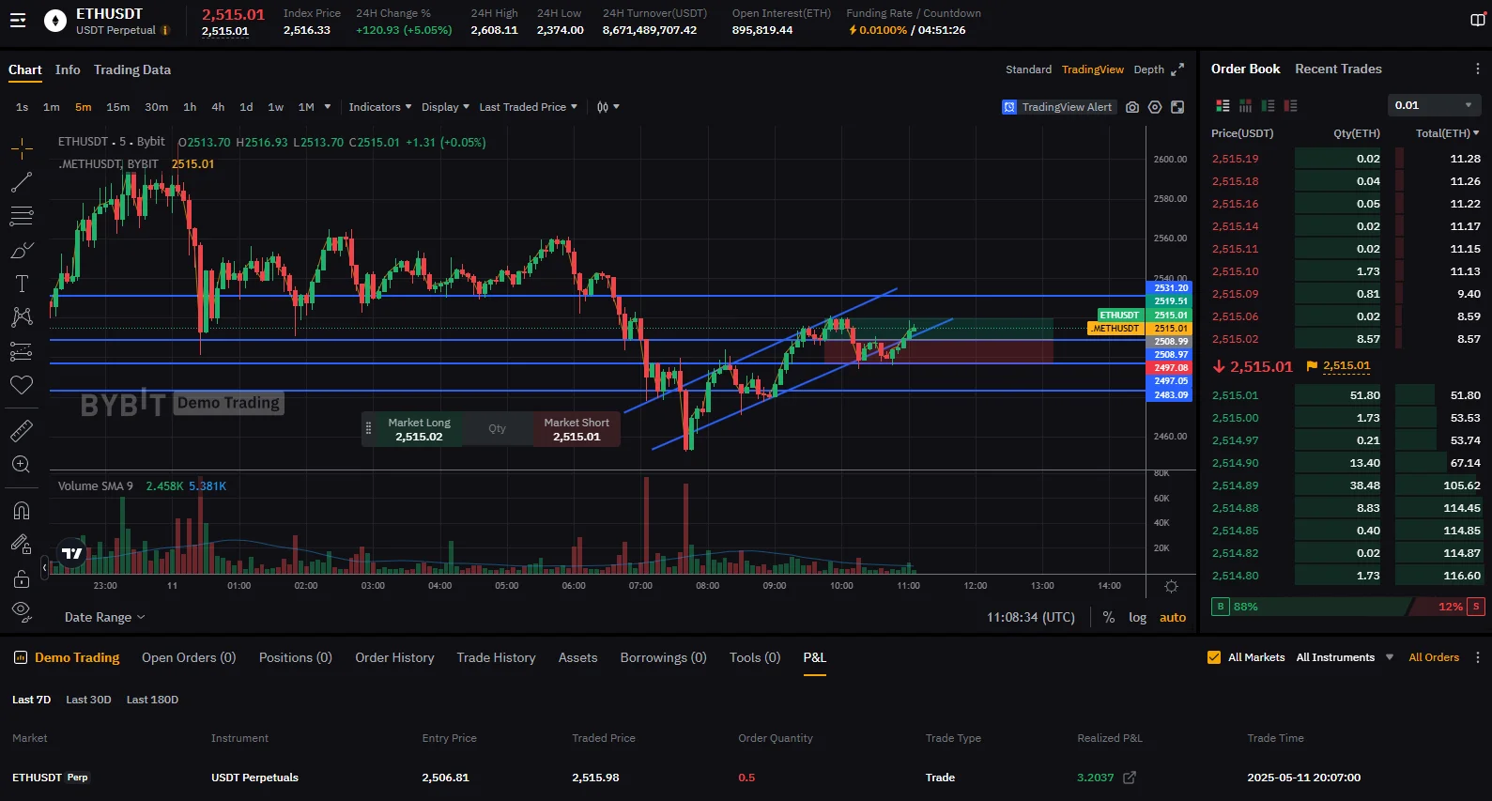Open the layout panel icon at top right

point(1477,21)
